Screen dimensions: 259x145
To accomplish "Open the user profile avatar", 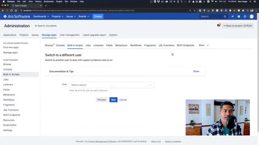I will (x=252, y=17).
